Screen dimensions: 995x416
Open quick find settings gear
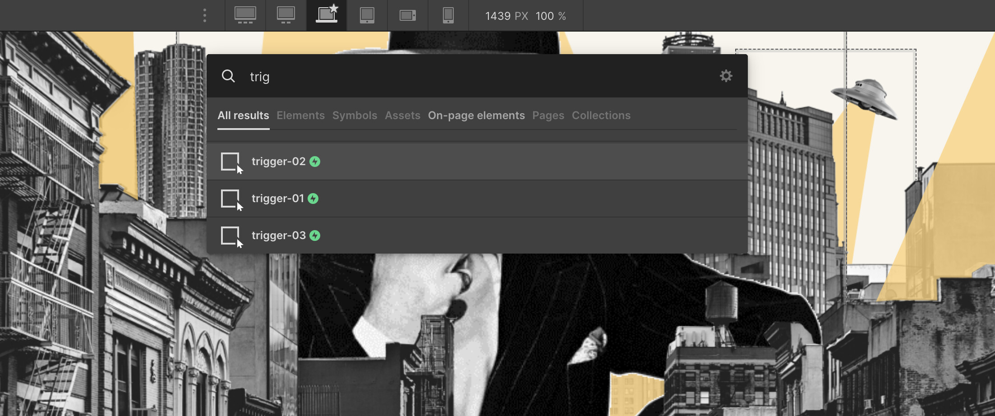pyautogui.click(x=726, y=76)
